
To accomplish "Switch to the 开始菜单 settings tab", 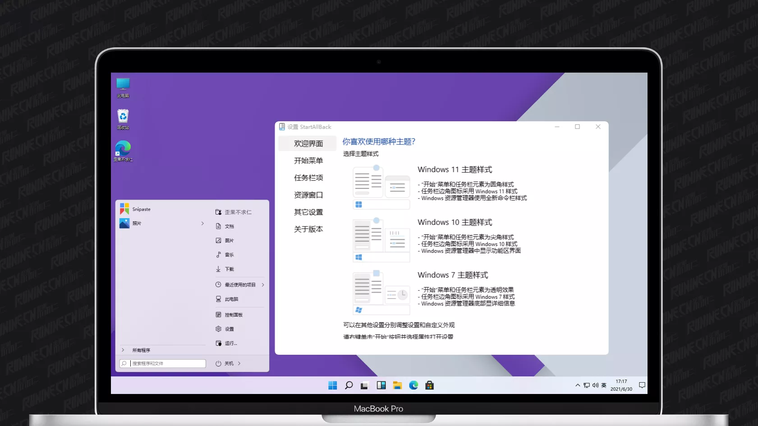I will point(308,161).
